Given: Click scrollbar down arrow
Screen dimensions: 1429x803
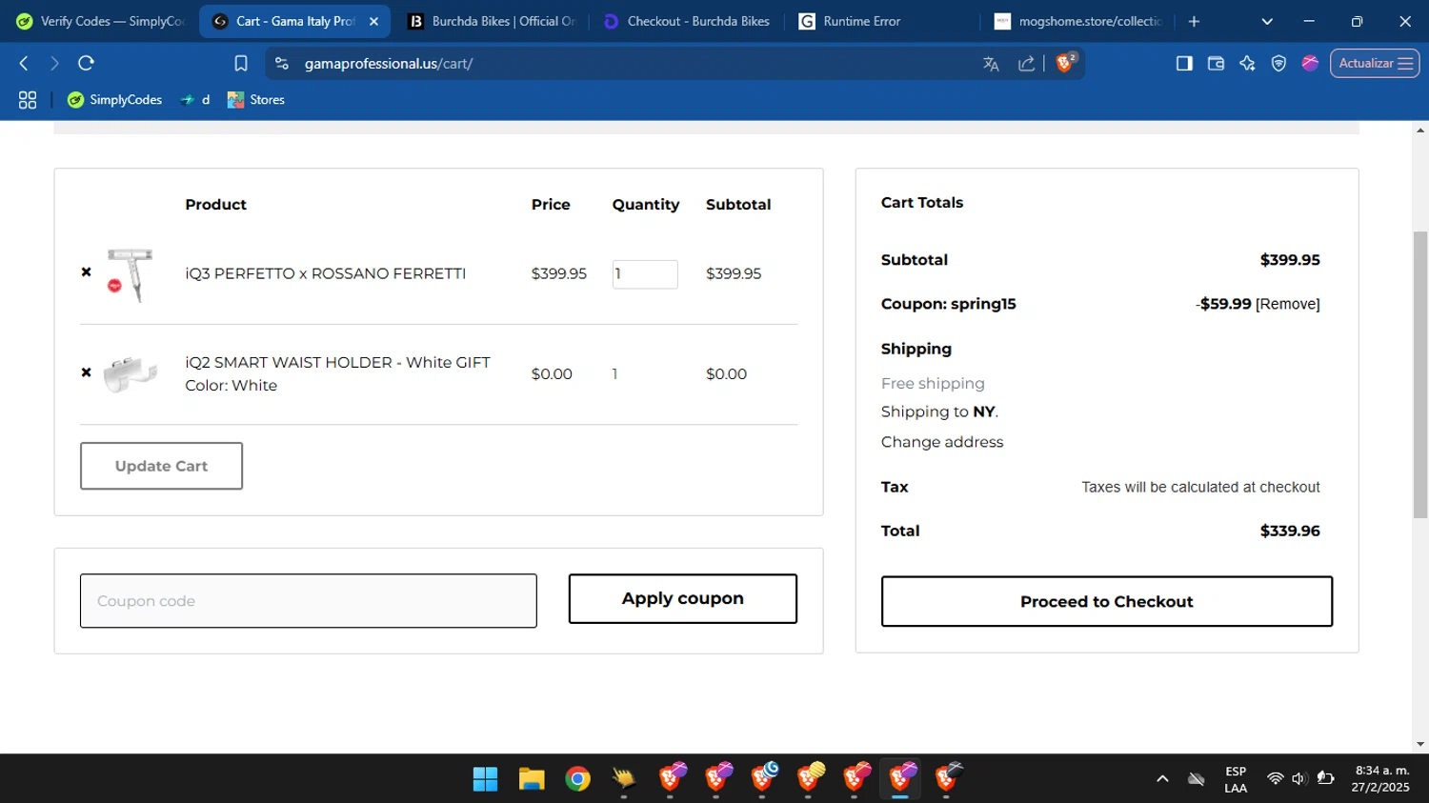Looking at the screenshot, I should [x=1420, y=744].
